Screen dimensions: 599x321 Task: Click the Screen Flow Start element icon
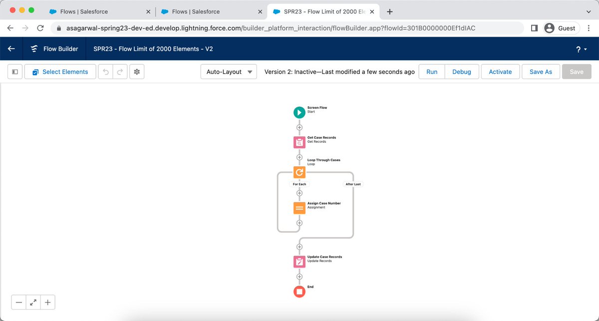pyautogui.click(x=299, y=112)
